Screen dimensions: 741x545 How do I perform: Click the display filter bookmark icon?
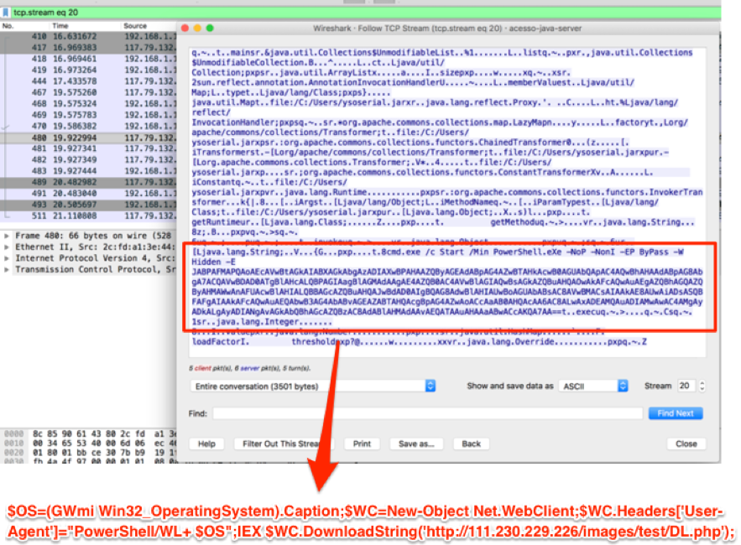6,13
